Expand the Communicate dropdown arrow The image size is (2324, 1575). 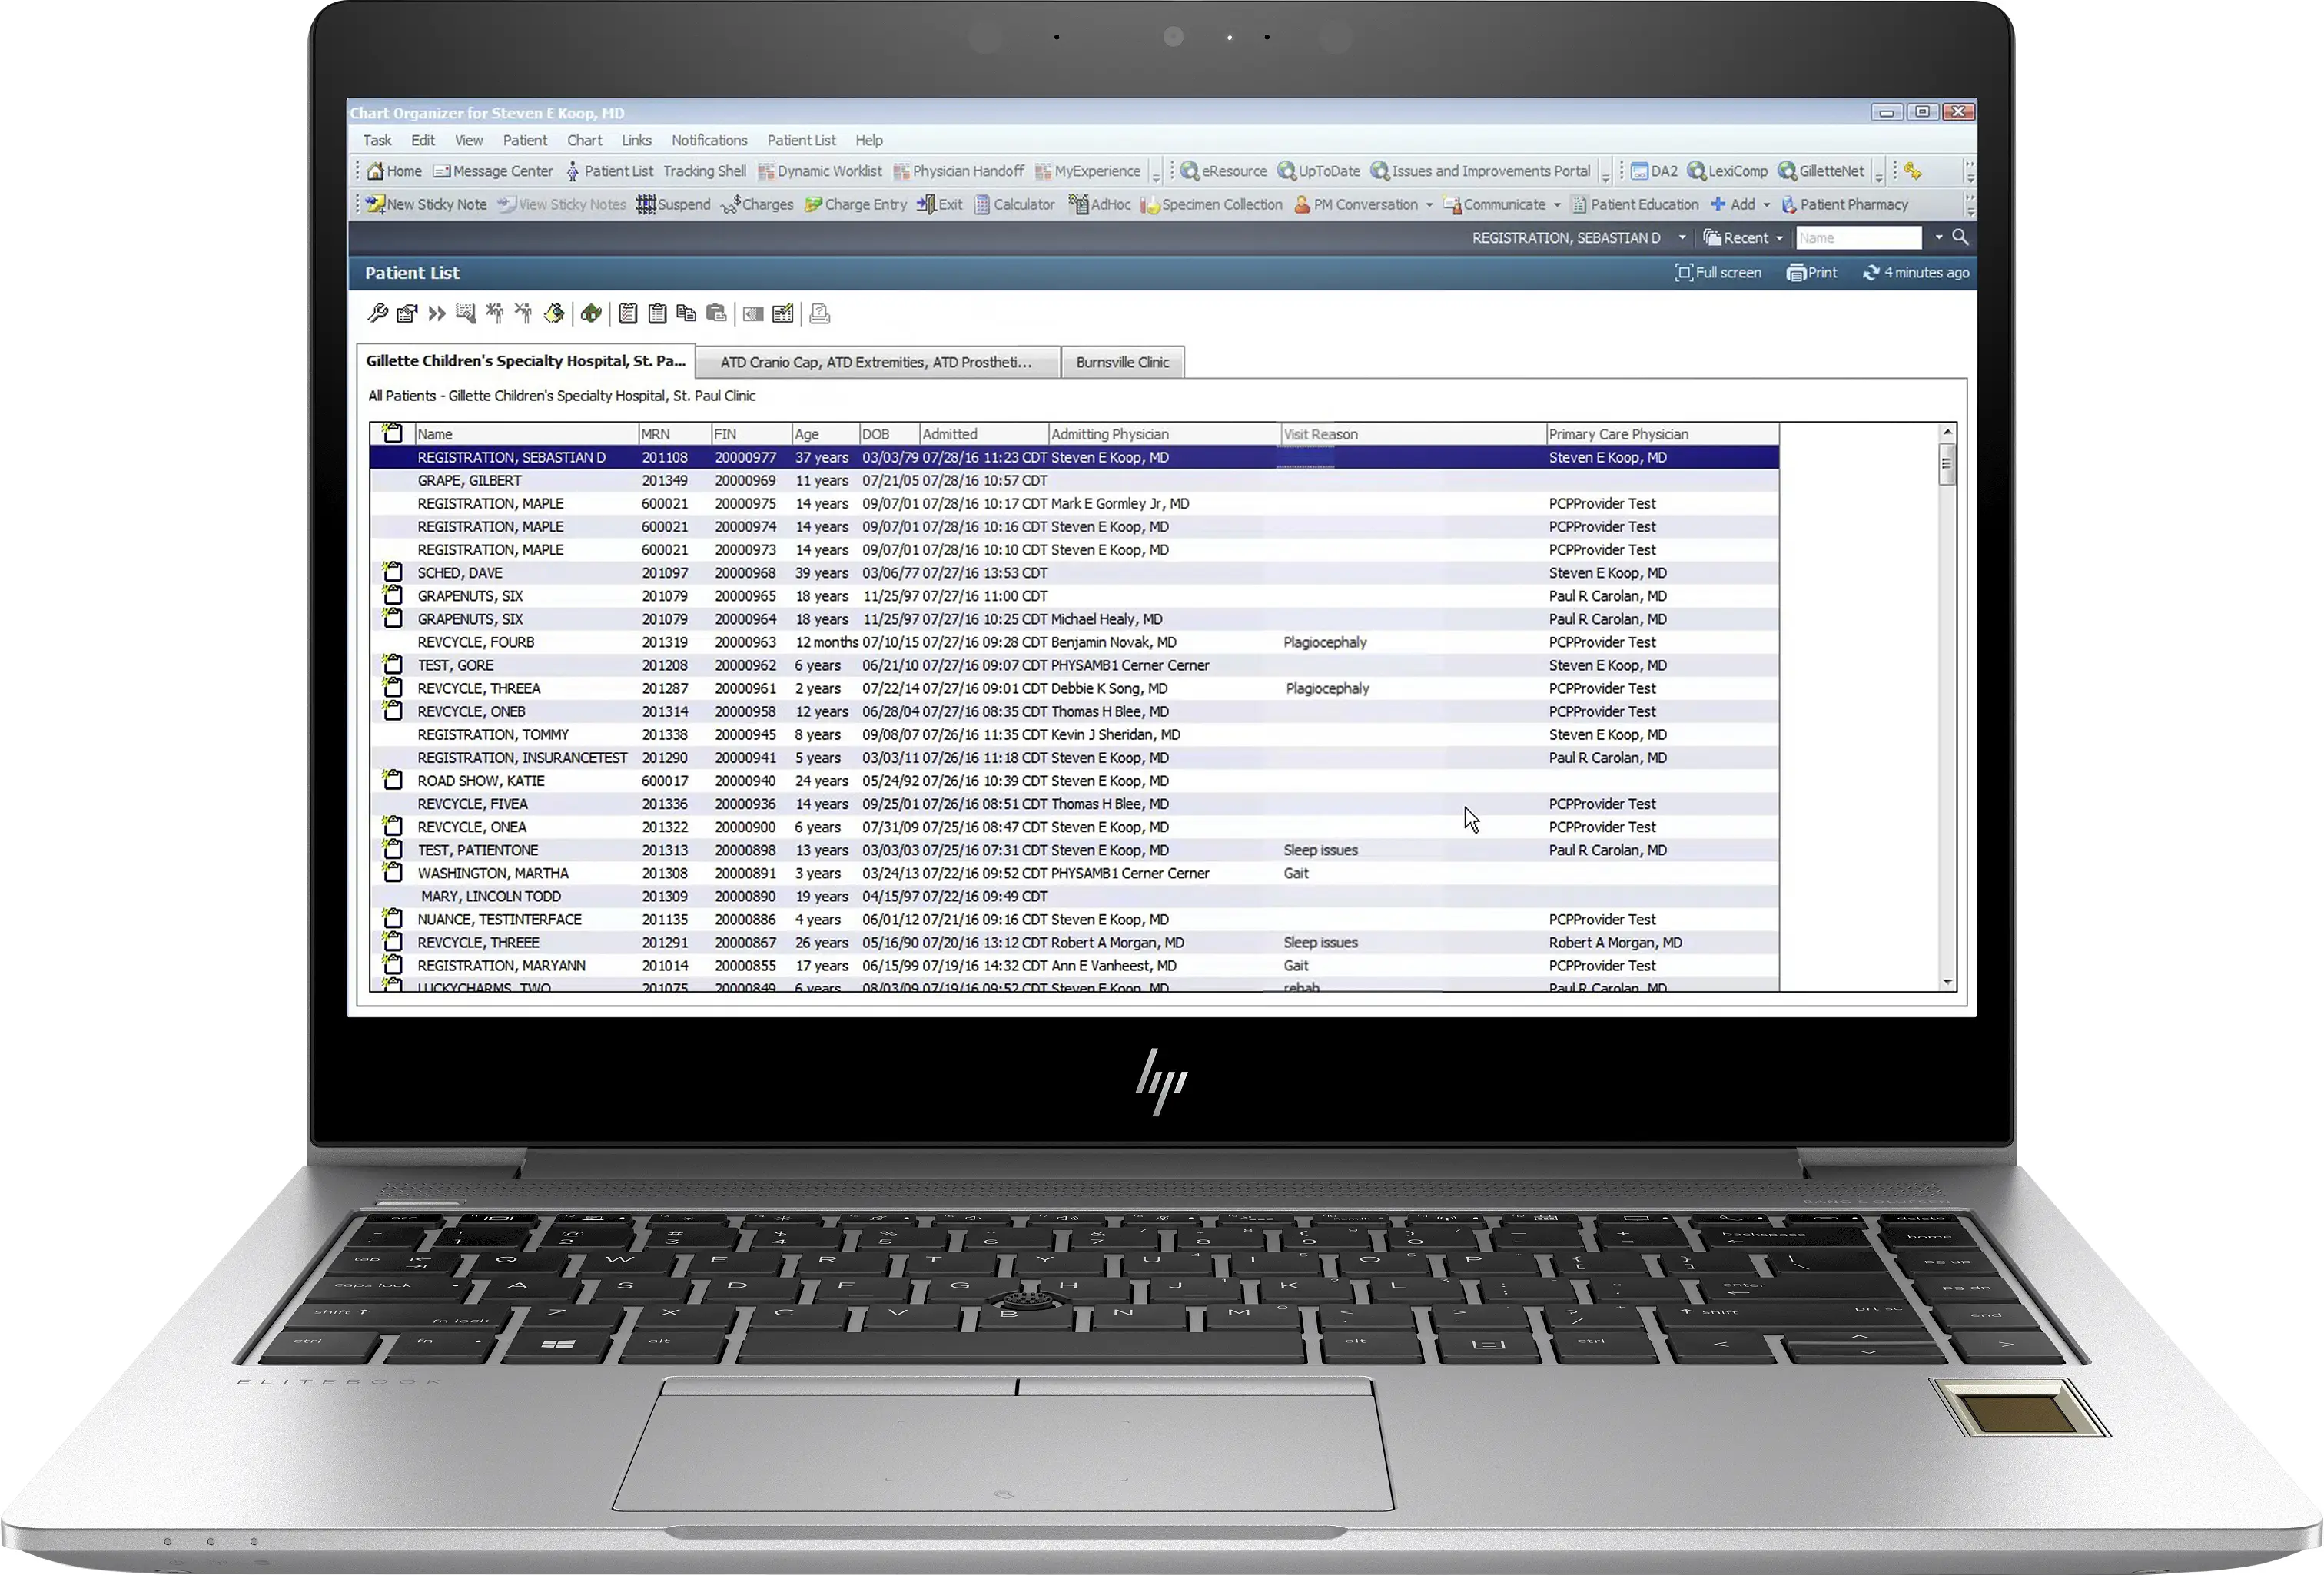[1557, 205]
